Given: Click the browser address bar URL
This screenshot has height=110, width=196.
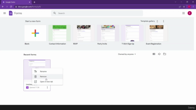Looking at the screenshot, I should [x=29, y=7].
